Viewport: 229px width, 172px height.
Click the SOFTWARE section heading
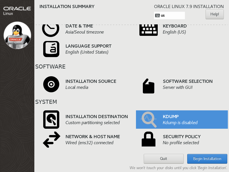click(50, 67)
